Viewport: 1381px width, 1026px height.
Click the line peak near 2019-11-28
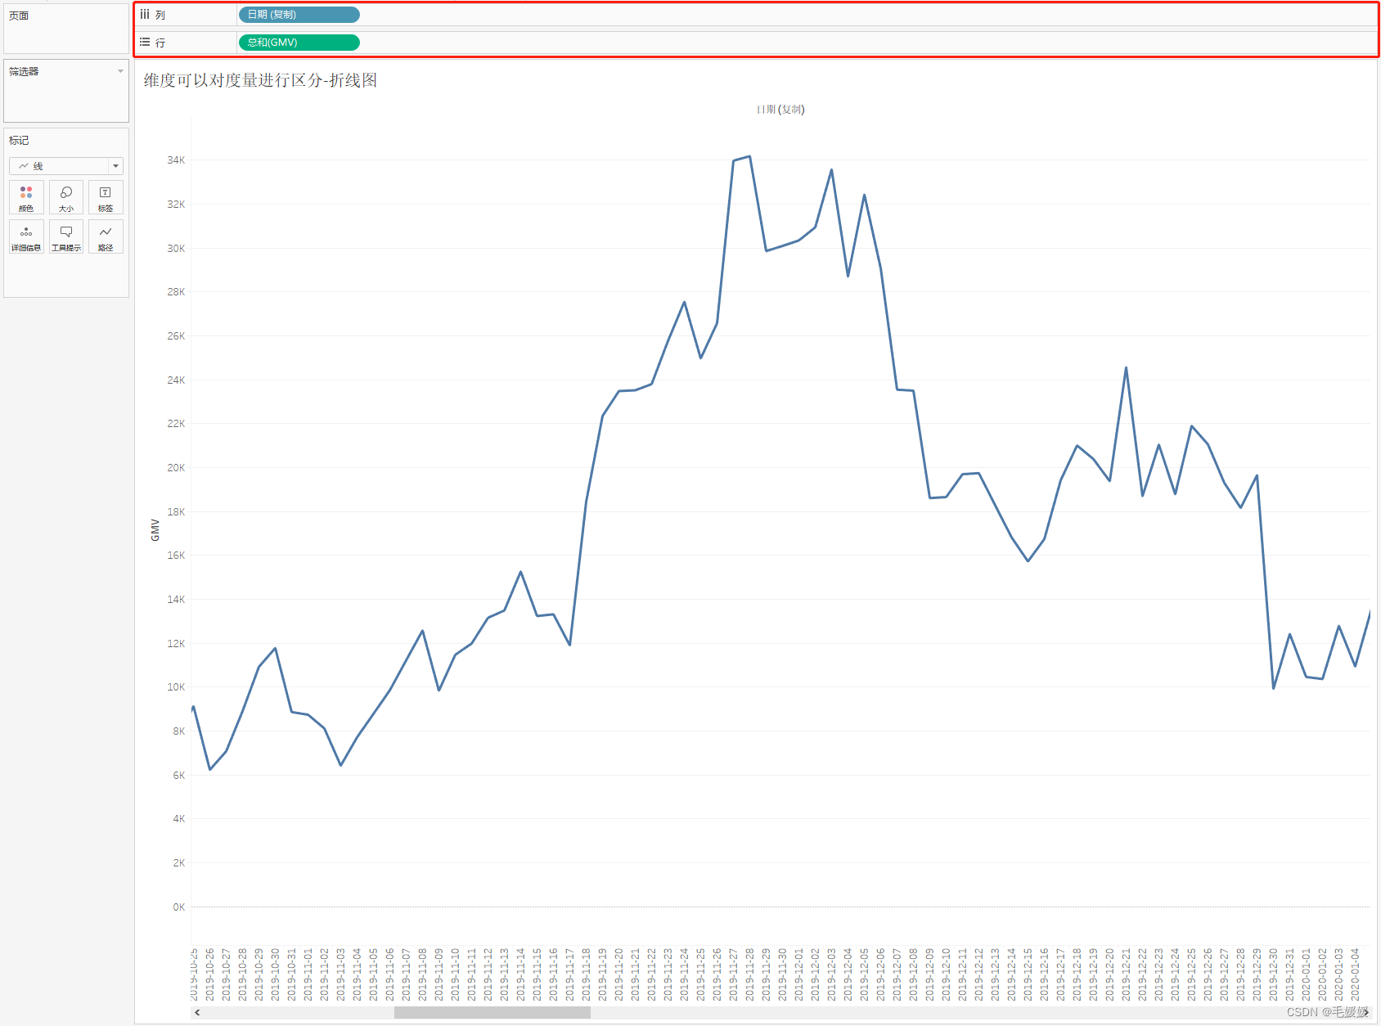point(749,156)
